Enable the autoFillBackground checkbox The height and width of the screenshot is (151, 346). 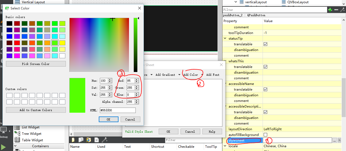[265, 135]
